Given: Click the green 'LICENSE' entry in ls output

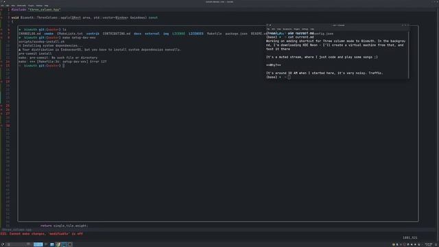Looking at the screenshot, I should click(x=178, y=34).
